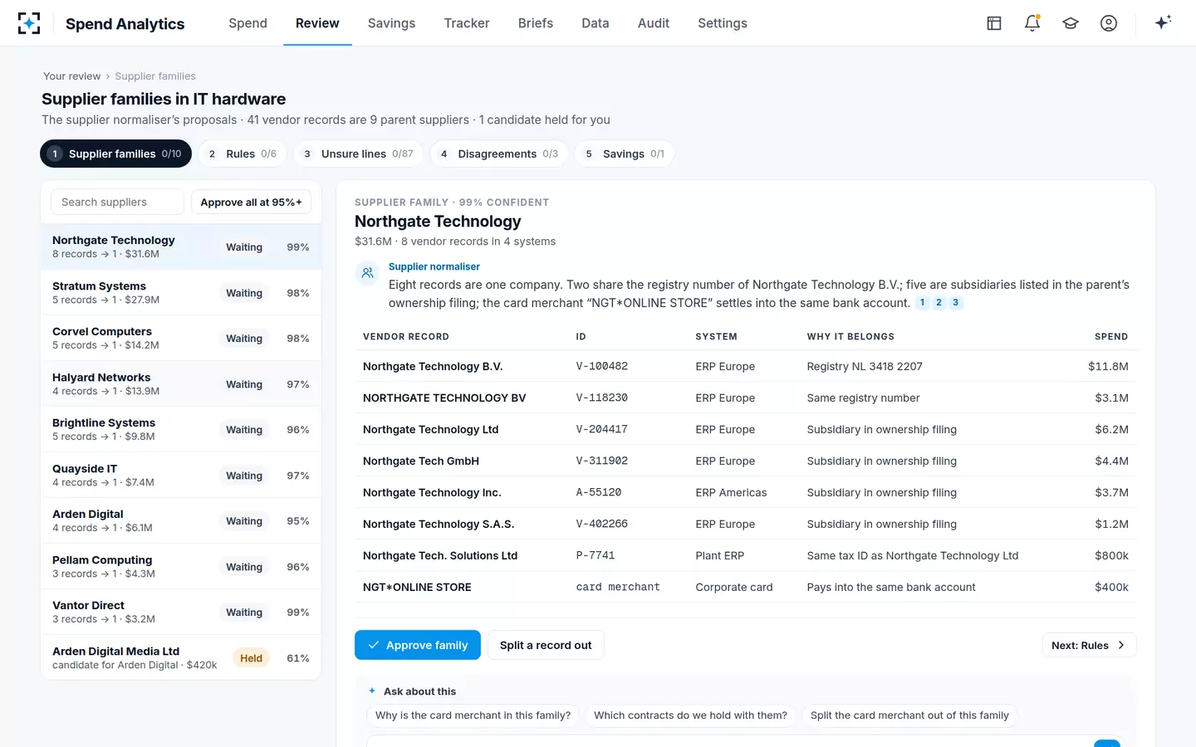
Task: Click the Ask about this sparkle icon
Action: click(372, 691)
